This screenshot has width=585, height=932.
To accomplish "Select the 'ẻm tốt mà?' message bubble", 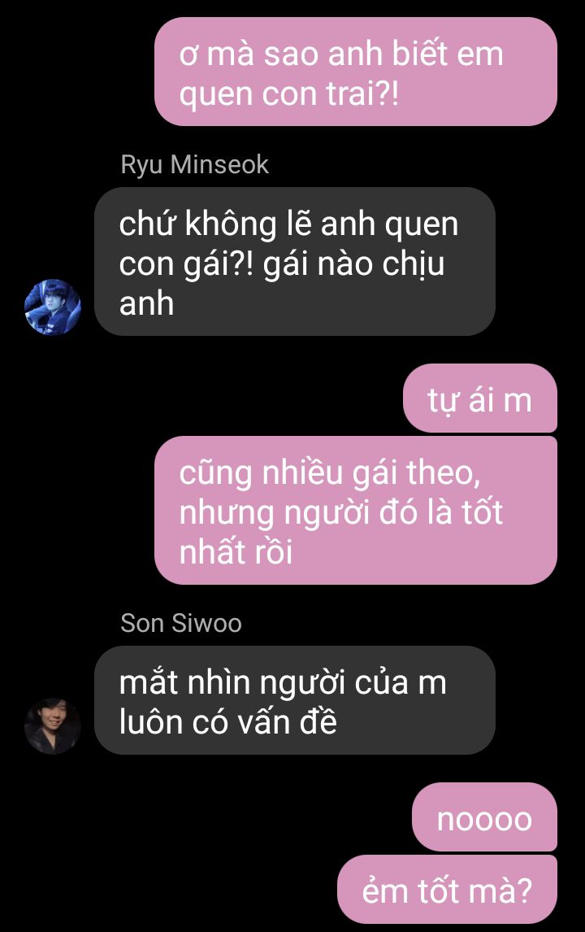I will tap(447, 890).
